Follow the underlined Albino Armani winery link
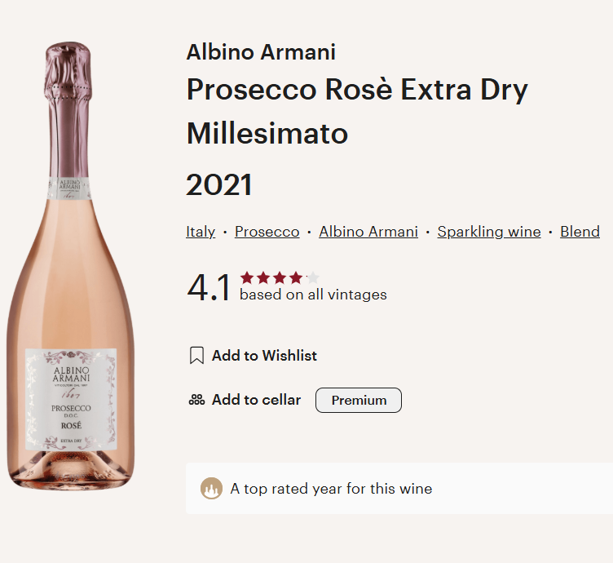Screen dimensions: 613x563 368,232
